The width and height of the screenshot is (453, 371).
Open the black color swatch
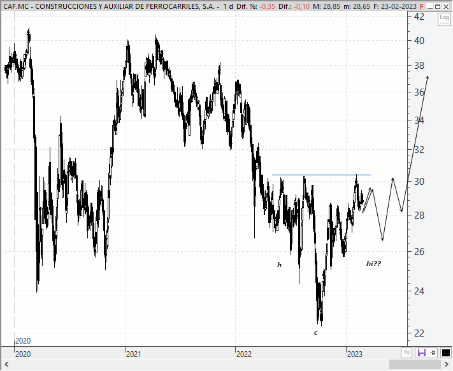click(446, 353)
